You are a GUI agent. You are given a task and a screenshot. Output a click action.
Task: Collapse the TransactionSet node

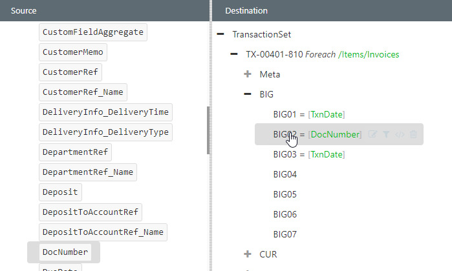(220, 34)
